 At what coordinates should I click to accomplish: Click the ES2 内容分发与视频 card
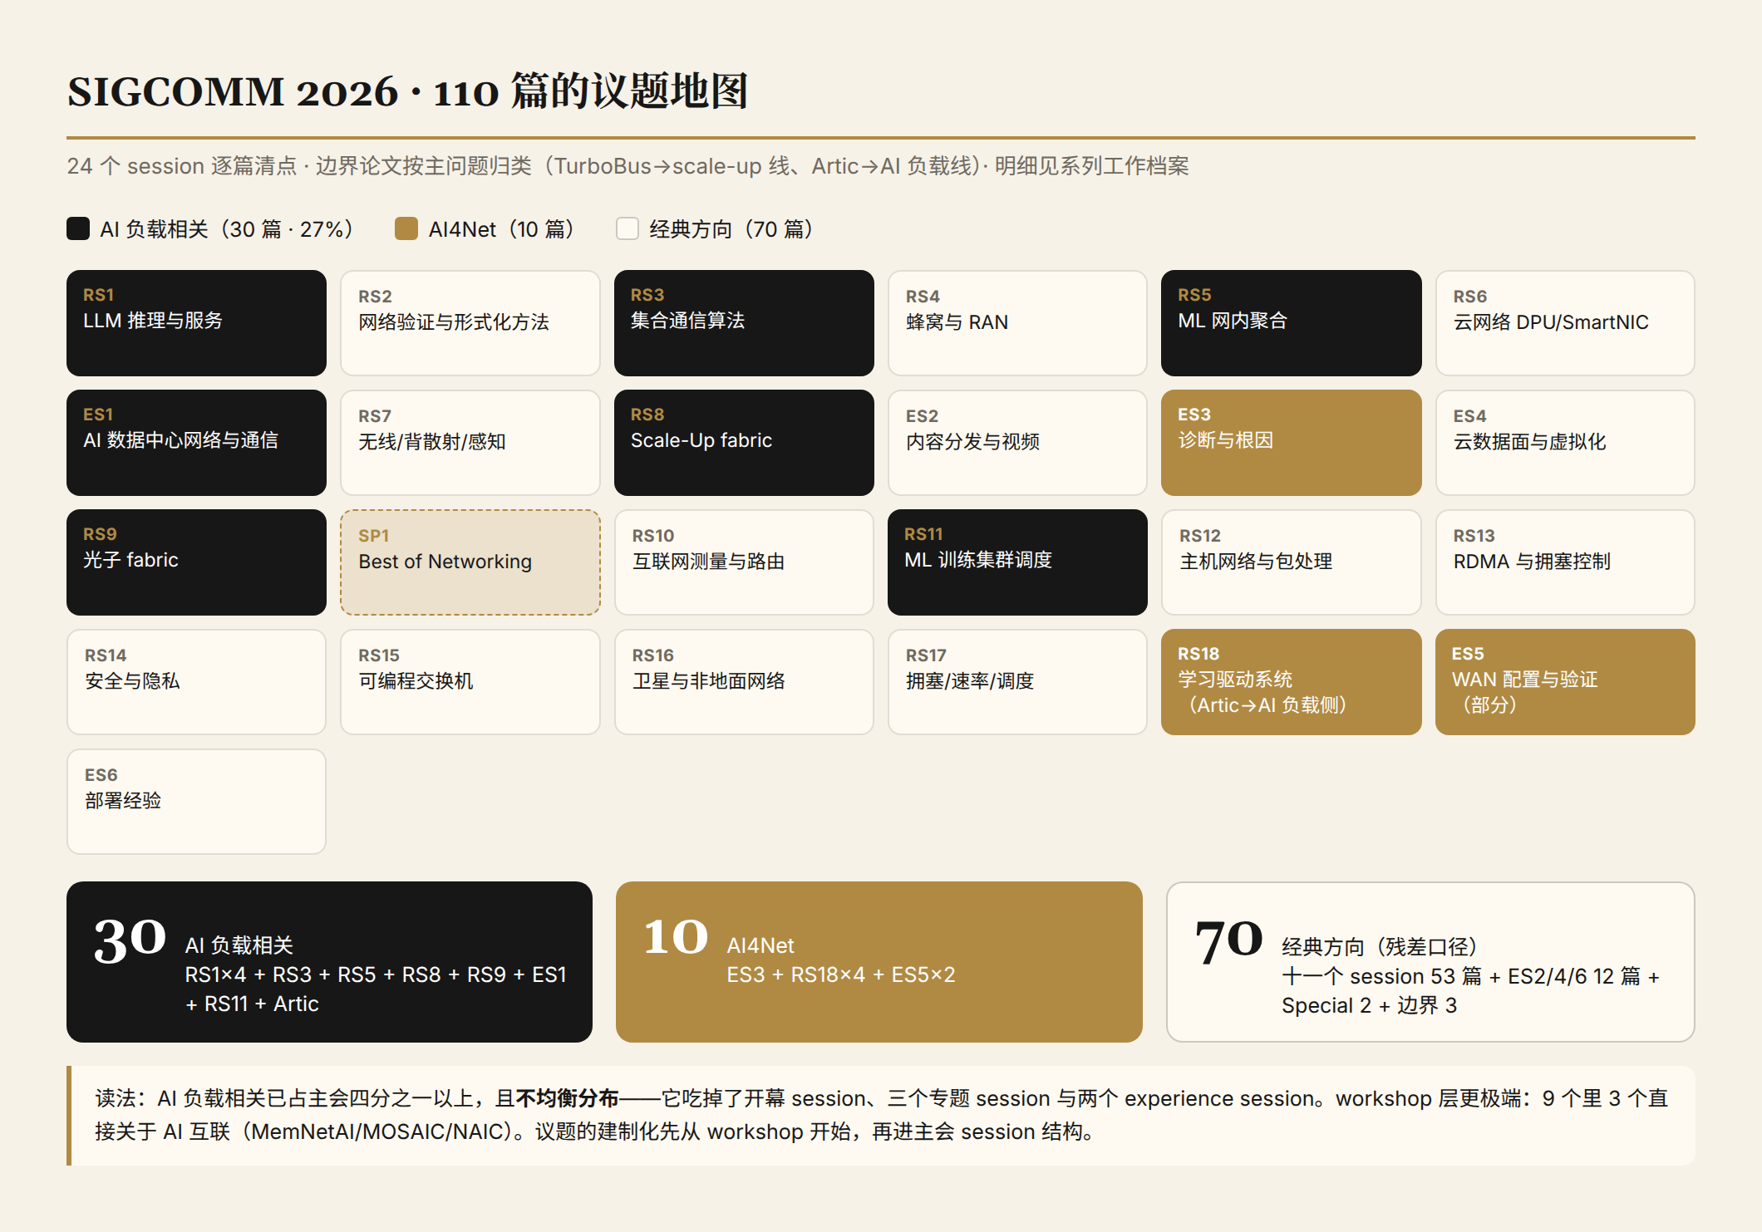click(1017, 443)
